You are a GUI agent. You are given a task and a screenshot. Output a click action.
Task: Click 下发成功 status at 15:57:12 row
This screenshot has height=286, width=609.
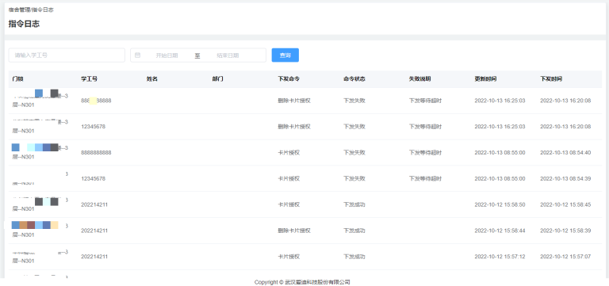click(354, 257)
